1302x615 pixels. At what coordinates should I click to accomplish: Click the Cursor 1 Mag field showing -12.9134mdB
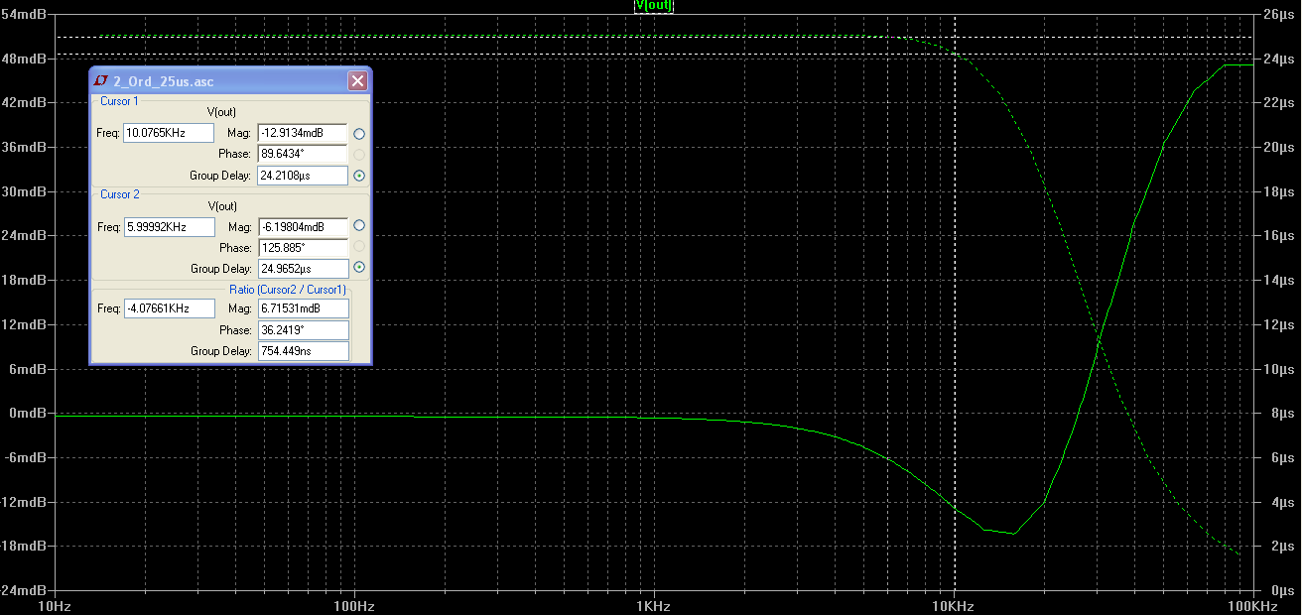pos(303,133)
